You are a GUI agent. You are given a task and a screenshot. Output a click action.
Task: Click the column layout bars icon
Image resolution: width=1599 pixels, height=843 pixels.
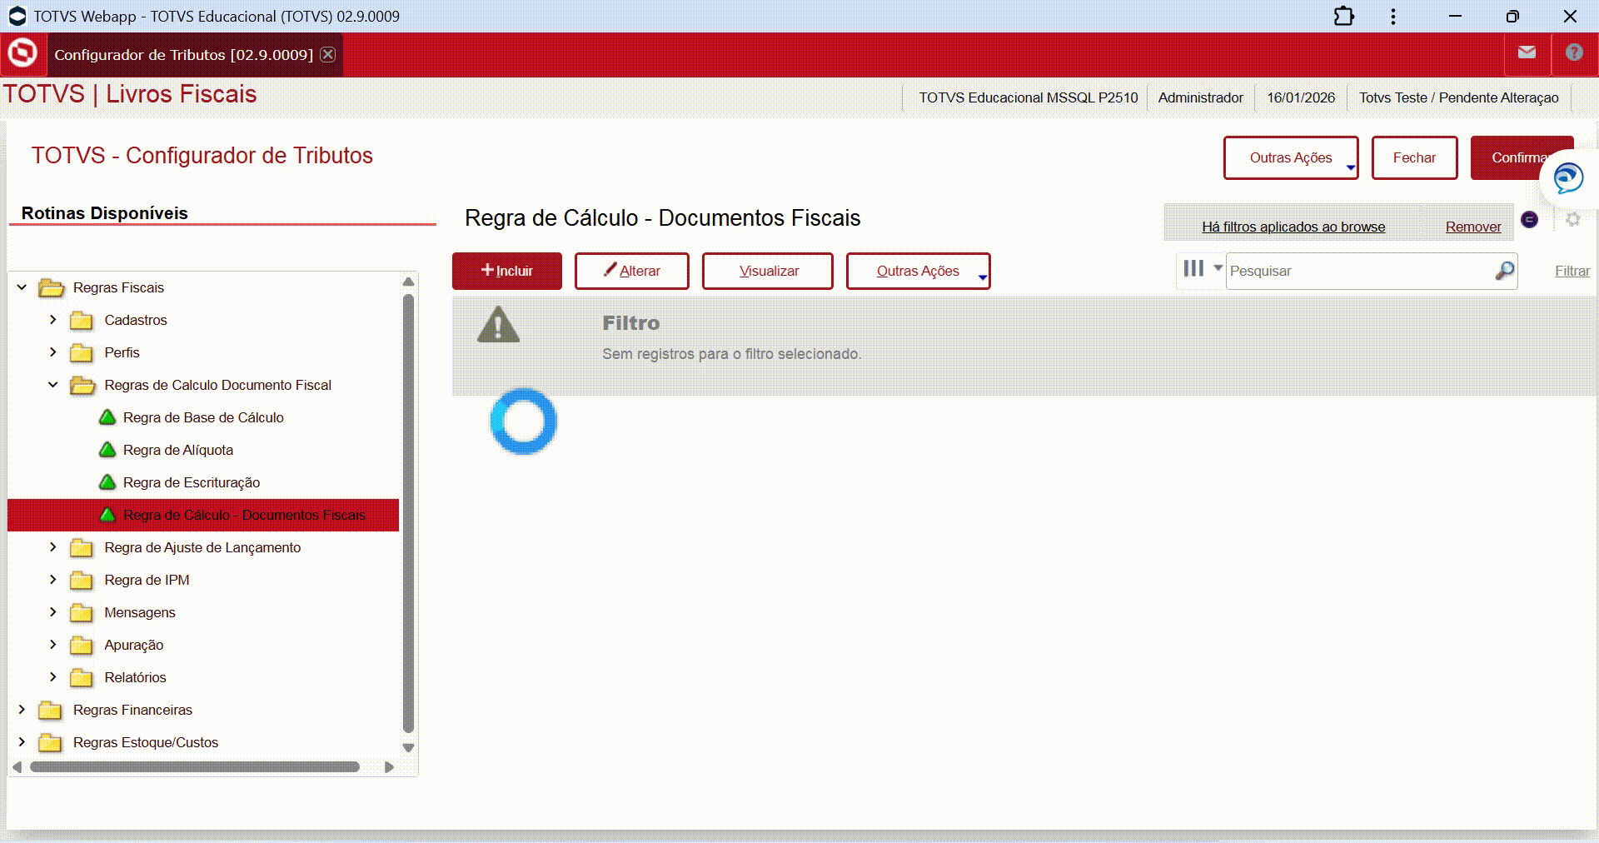pos(1193,268)
